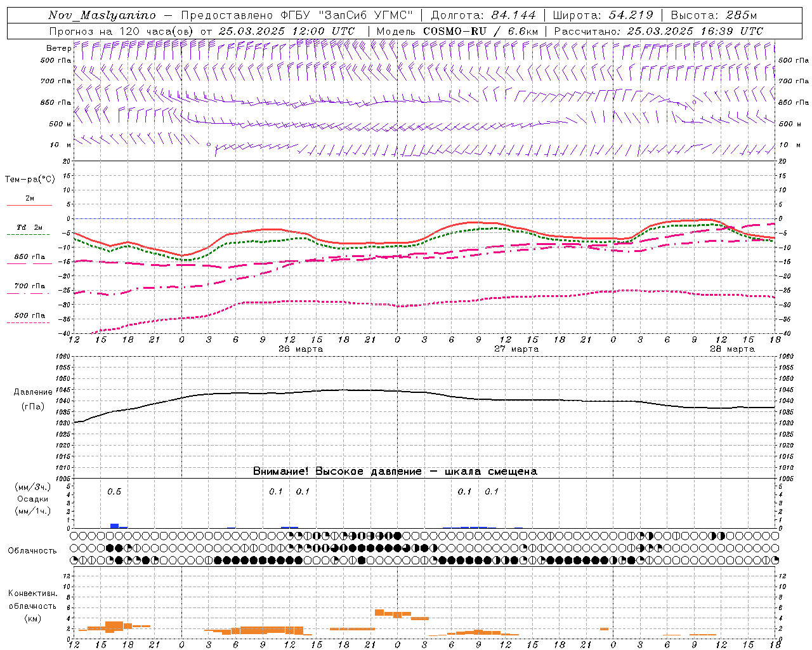The width and height of the screenshot is (812, 650).
Task: Click the (мм/1ч.) precipitation unit label
Action: [x=33, y=511]
